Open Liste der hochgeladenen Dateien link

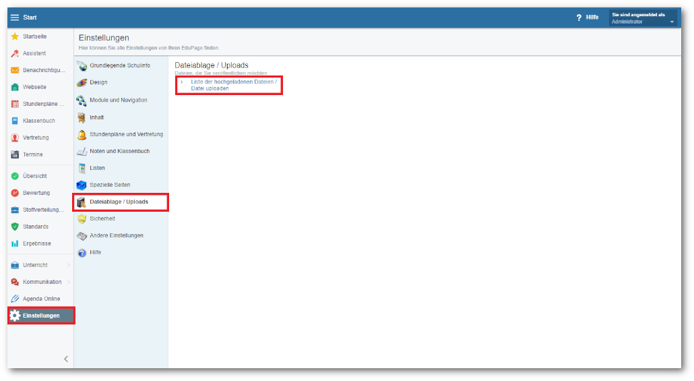234,85
